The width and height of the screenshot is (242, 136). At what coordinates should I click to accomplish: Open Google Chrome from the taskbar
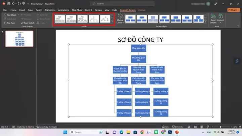point(142,132)
